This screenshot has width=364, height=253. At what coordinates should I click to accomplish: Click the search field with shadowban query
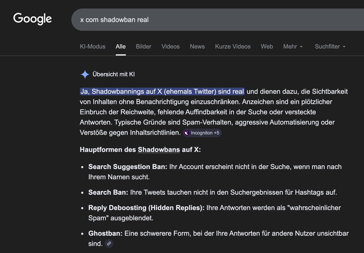217,20
